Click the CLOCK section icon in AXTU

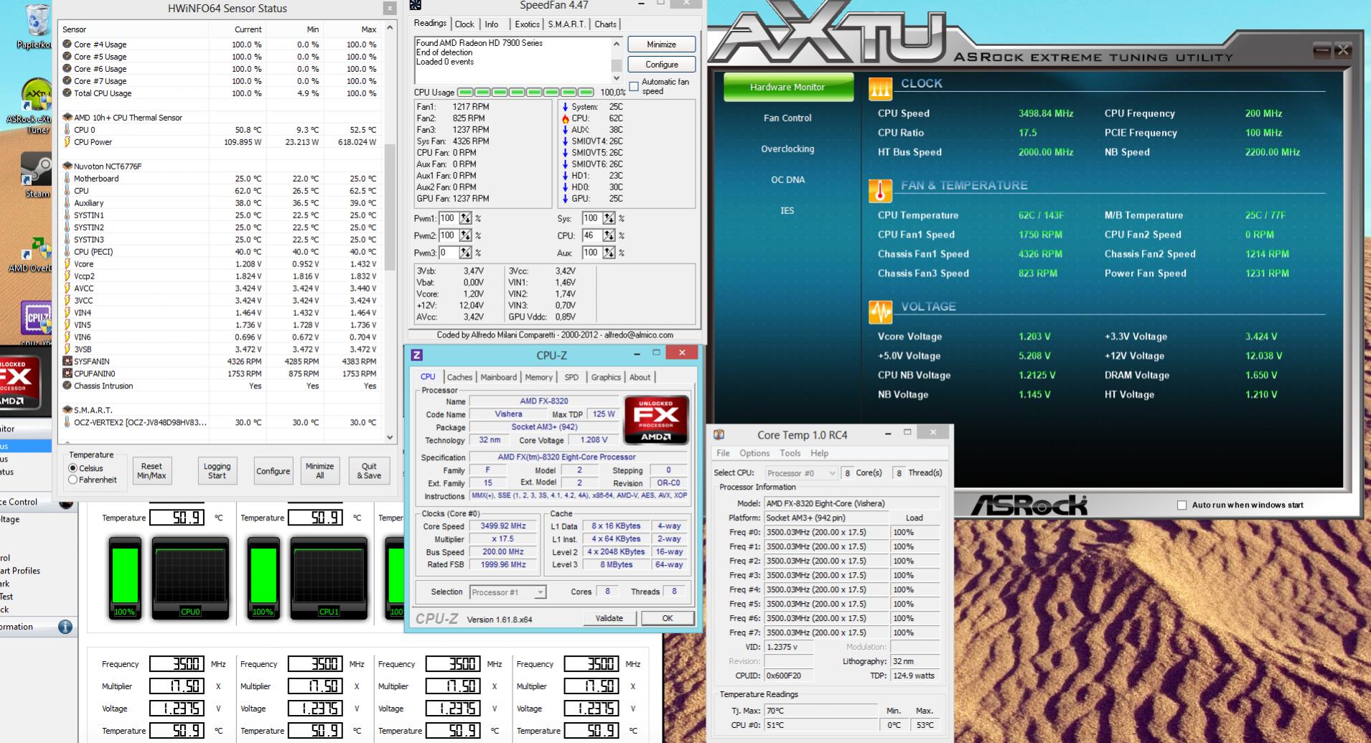[x=880, y=88]
